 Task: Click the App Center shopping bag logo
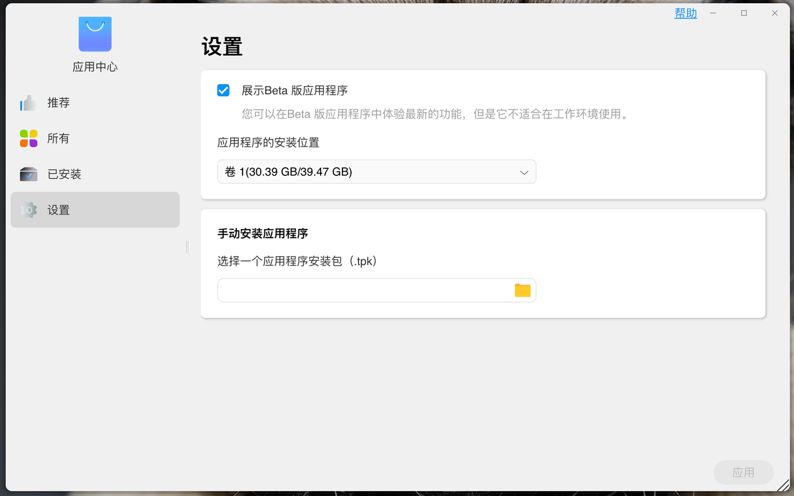(x=95, y=34)
